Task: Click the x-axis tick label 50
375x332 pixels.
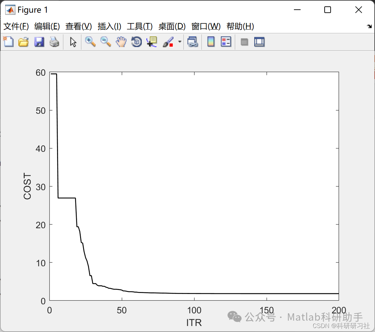Action: [122, 310]
